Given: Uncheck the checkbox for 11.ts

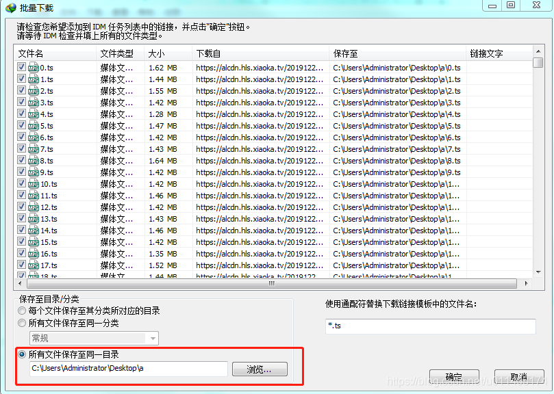Looking at the screenshot, I should [21, 195].
